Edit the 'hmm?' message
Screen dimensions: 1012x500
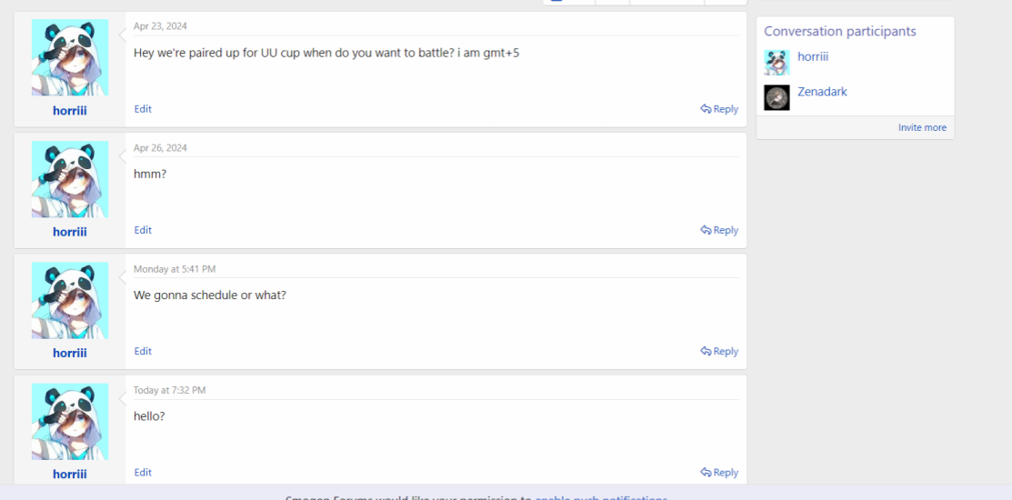click(143, 230)
